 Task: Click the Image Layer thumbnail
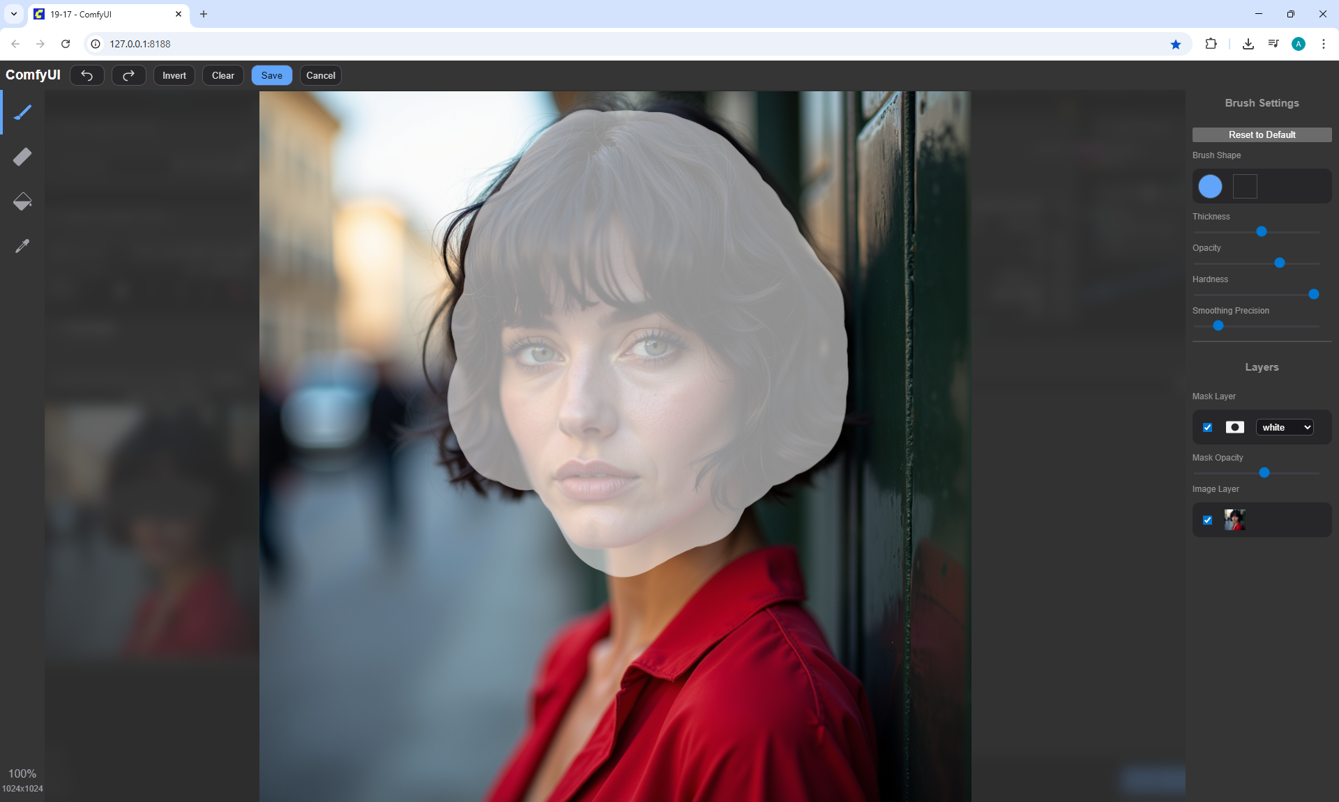pyautogui.click(x=1234, y=520)
